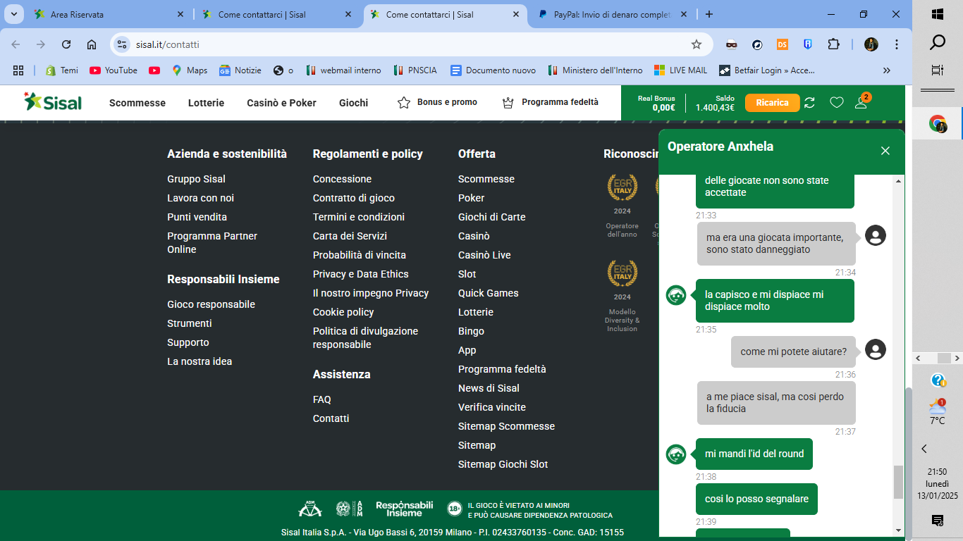Click the orange Ricarica button
963x541 pixels.
pos(772,103)
